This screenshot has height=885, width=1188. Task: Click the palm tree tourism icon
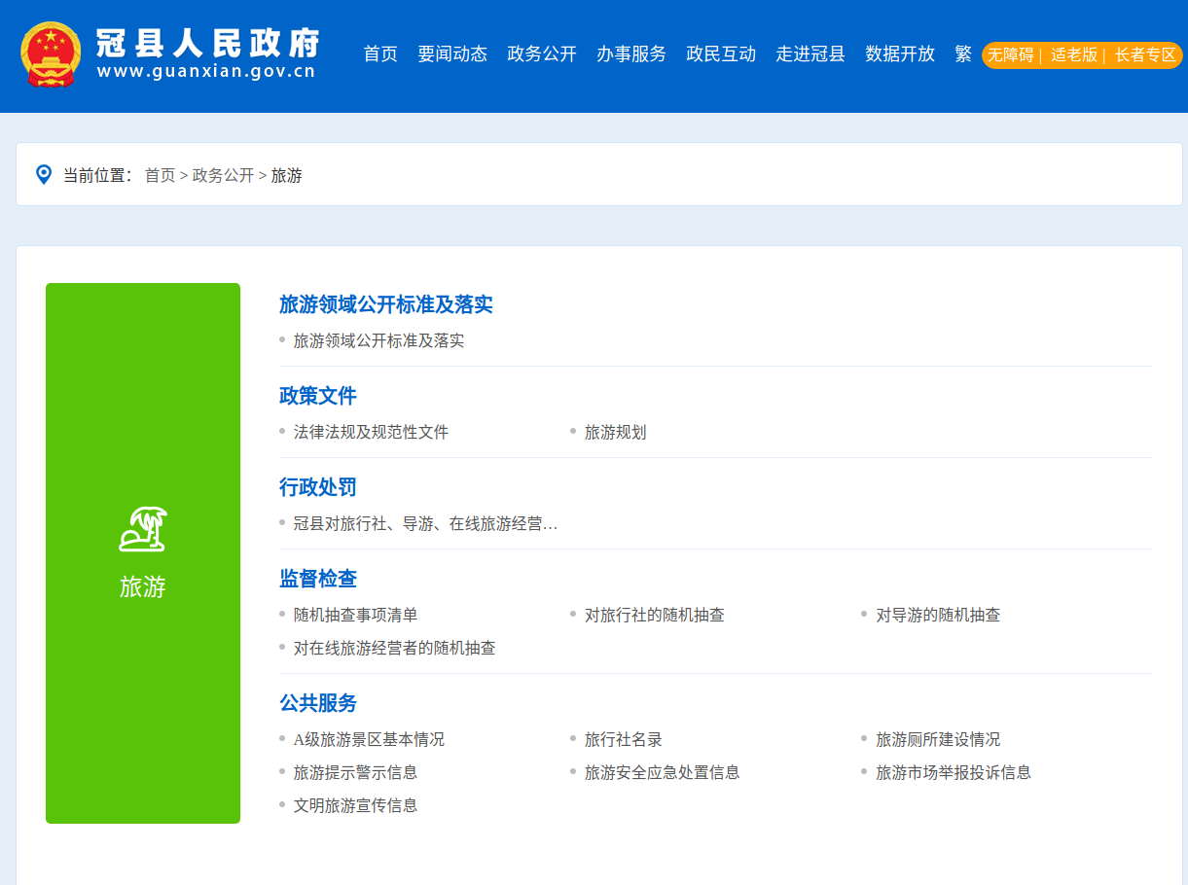pos(143,529)
